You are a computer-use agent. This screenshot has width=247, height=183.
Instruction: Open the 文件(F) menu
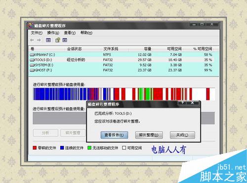click(37, 33)
